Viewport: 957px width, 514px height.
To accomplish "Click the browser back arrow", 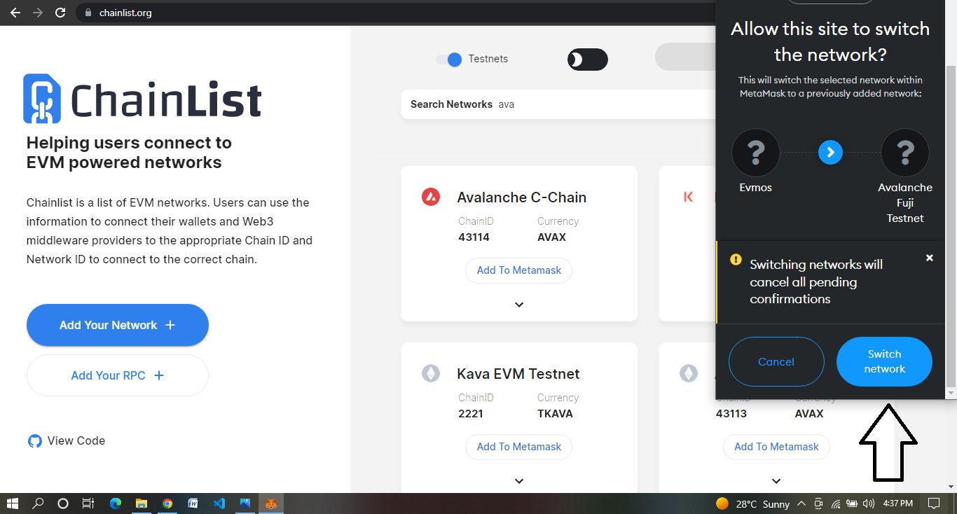I will click(x=15, y=13).
